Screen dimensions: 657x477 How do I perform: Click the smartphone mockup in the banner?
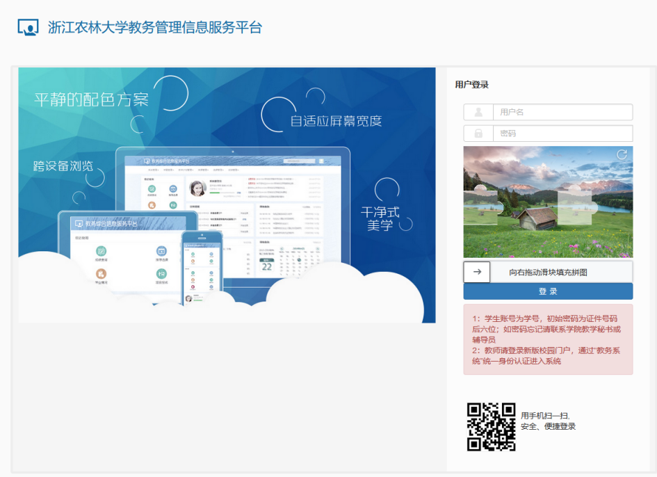[x=202, y=268]
